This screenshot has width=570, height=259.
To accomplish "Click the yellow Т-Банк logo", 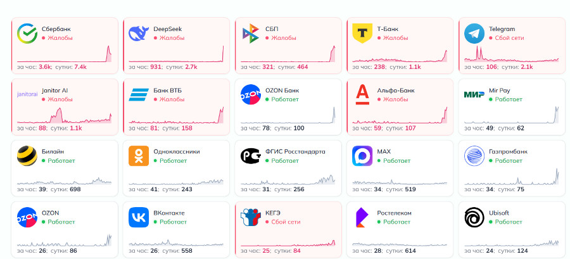I will click(362, 34).
